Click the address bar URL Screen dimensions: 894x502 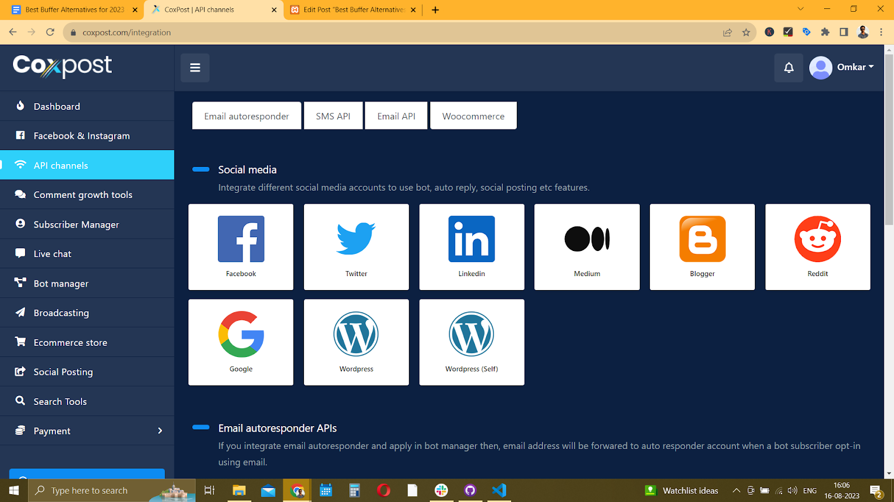point(127,32)
